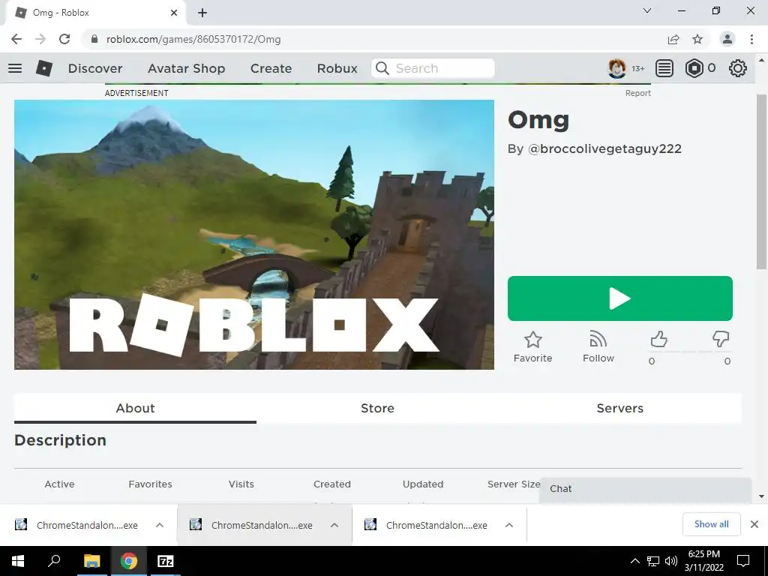Open Windows taskbar search
The height and width of the screenshot is (576, 768).
click(x=53, y=561)
